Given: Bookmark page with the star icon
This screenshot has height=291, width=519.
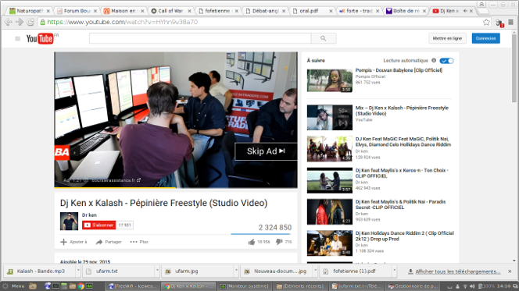Looking at the screenshot, I should click(486, 22).
